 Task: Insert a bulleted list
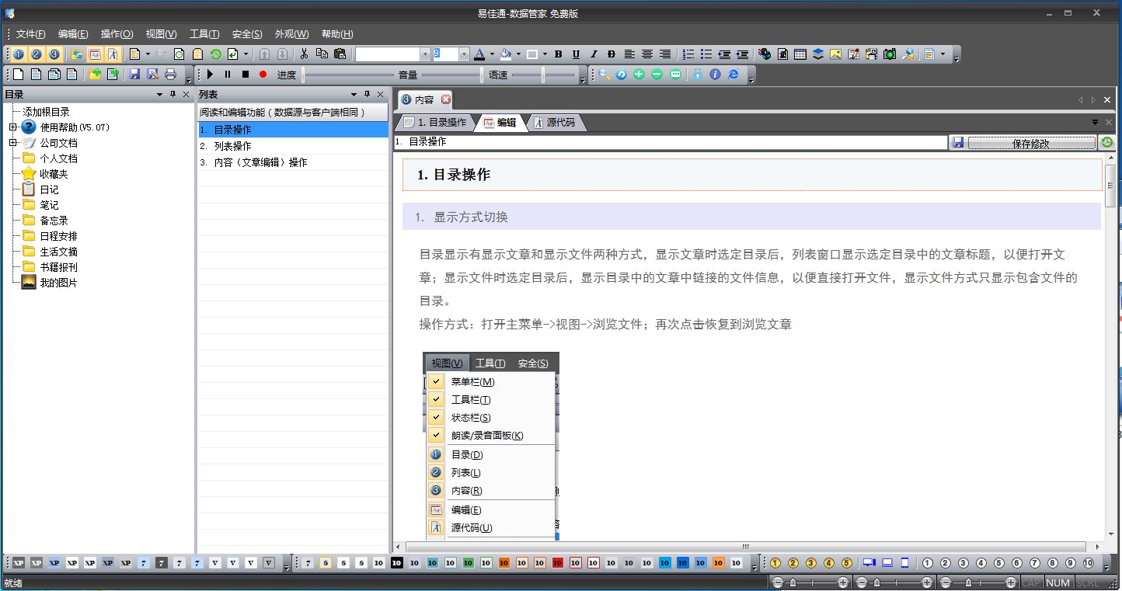point(706,54)
